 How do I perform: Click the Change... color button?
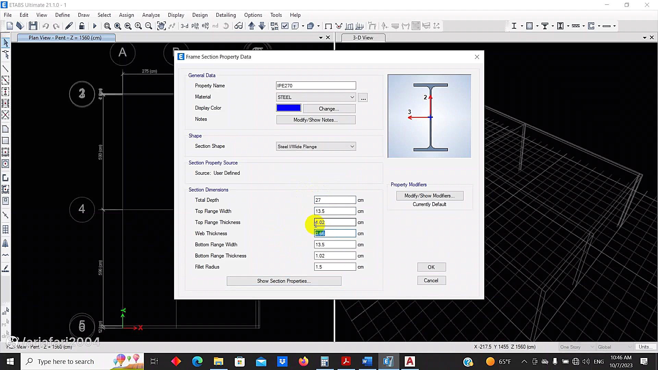[x=329, y=109]
